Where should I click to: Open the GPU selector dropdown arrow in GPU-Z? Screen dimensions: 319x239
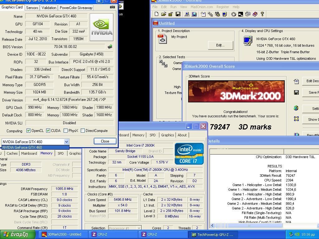pyautogui.click(x=67, y=142)
